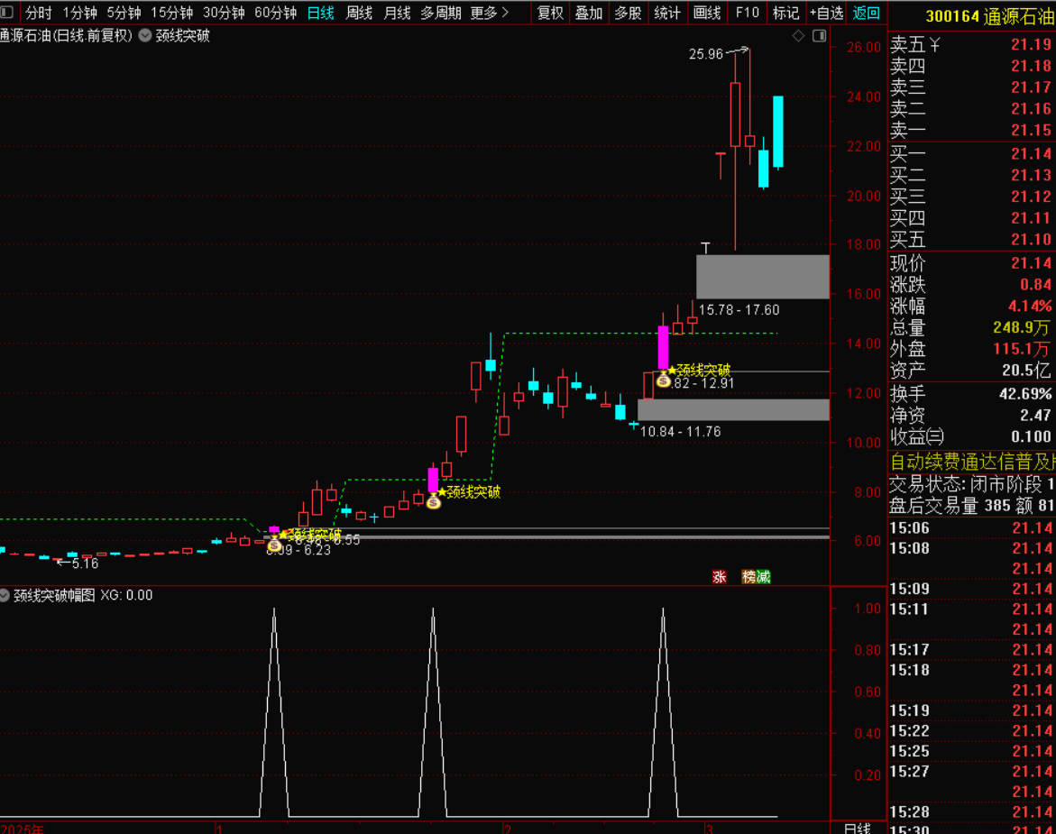Click money bag signal marker near 8.00
This screenshot has height=834, width=1056.
[x=433, y=500]
